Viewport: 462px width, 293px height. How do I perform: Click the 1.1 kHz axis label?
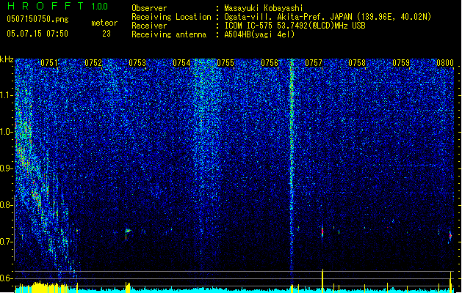pos(7,95)
